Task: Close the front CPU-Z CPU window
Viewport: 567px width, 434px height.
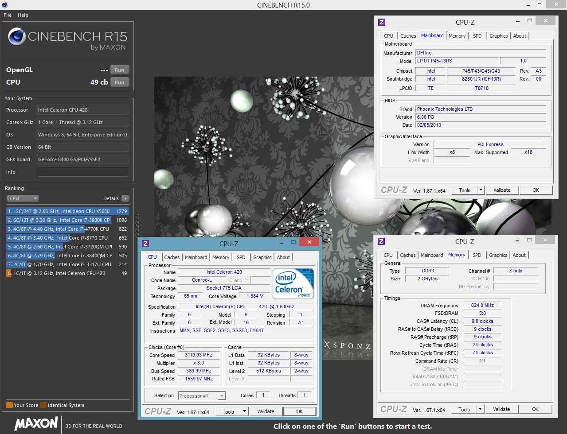Action: point(309,242)
